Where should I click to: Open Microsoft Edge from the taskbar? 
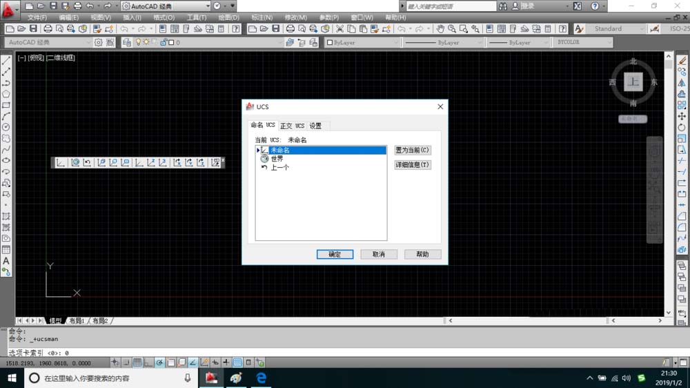click(x=261, y=378)
